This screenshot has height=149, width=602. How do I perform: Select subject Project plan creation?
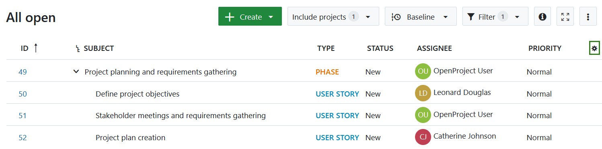[x=130, y=138]
